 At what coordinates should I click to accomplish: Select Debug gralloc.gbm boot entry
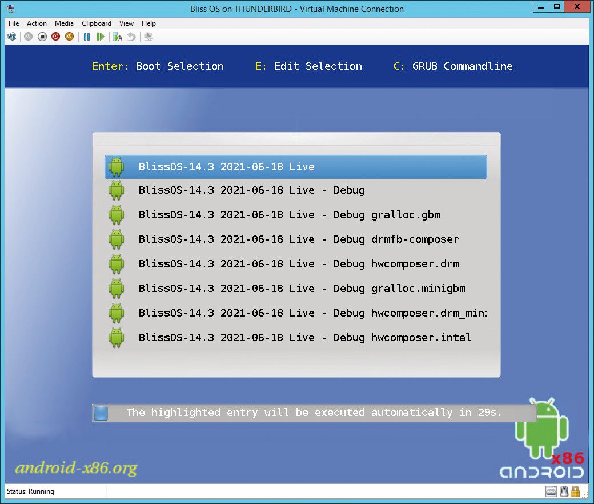point(296,215)
